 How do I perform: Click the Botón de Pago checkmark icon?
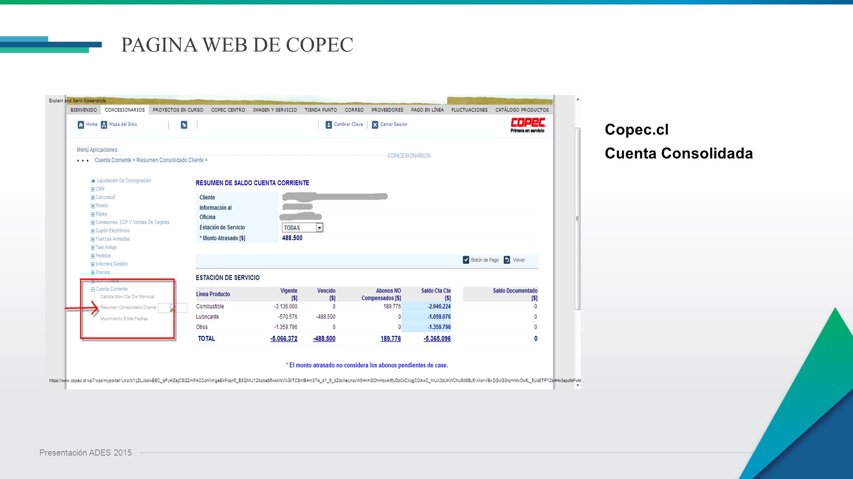tap(466, 260)
